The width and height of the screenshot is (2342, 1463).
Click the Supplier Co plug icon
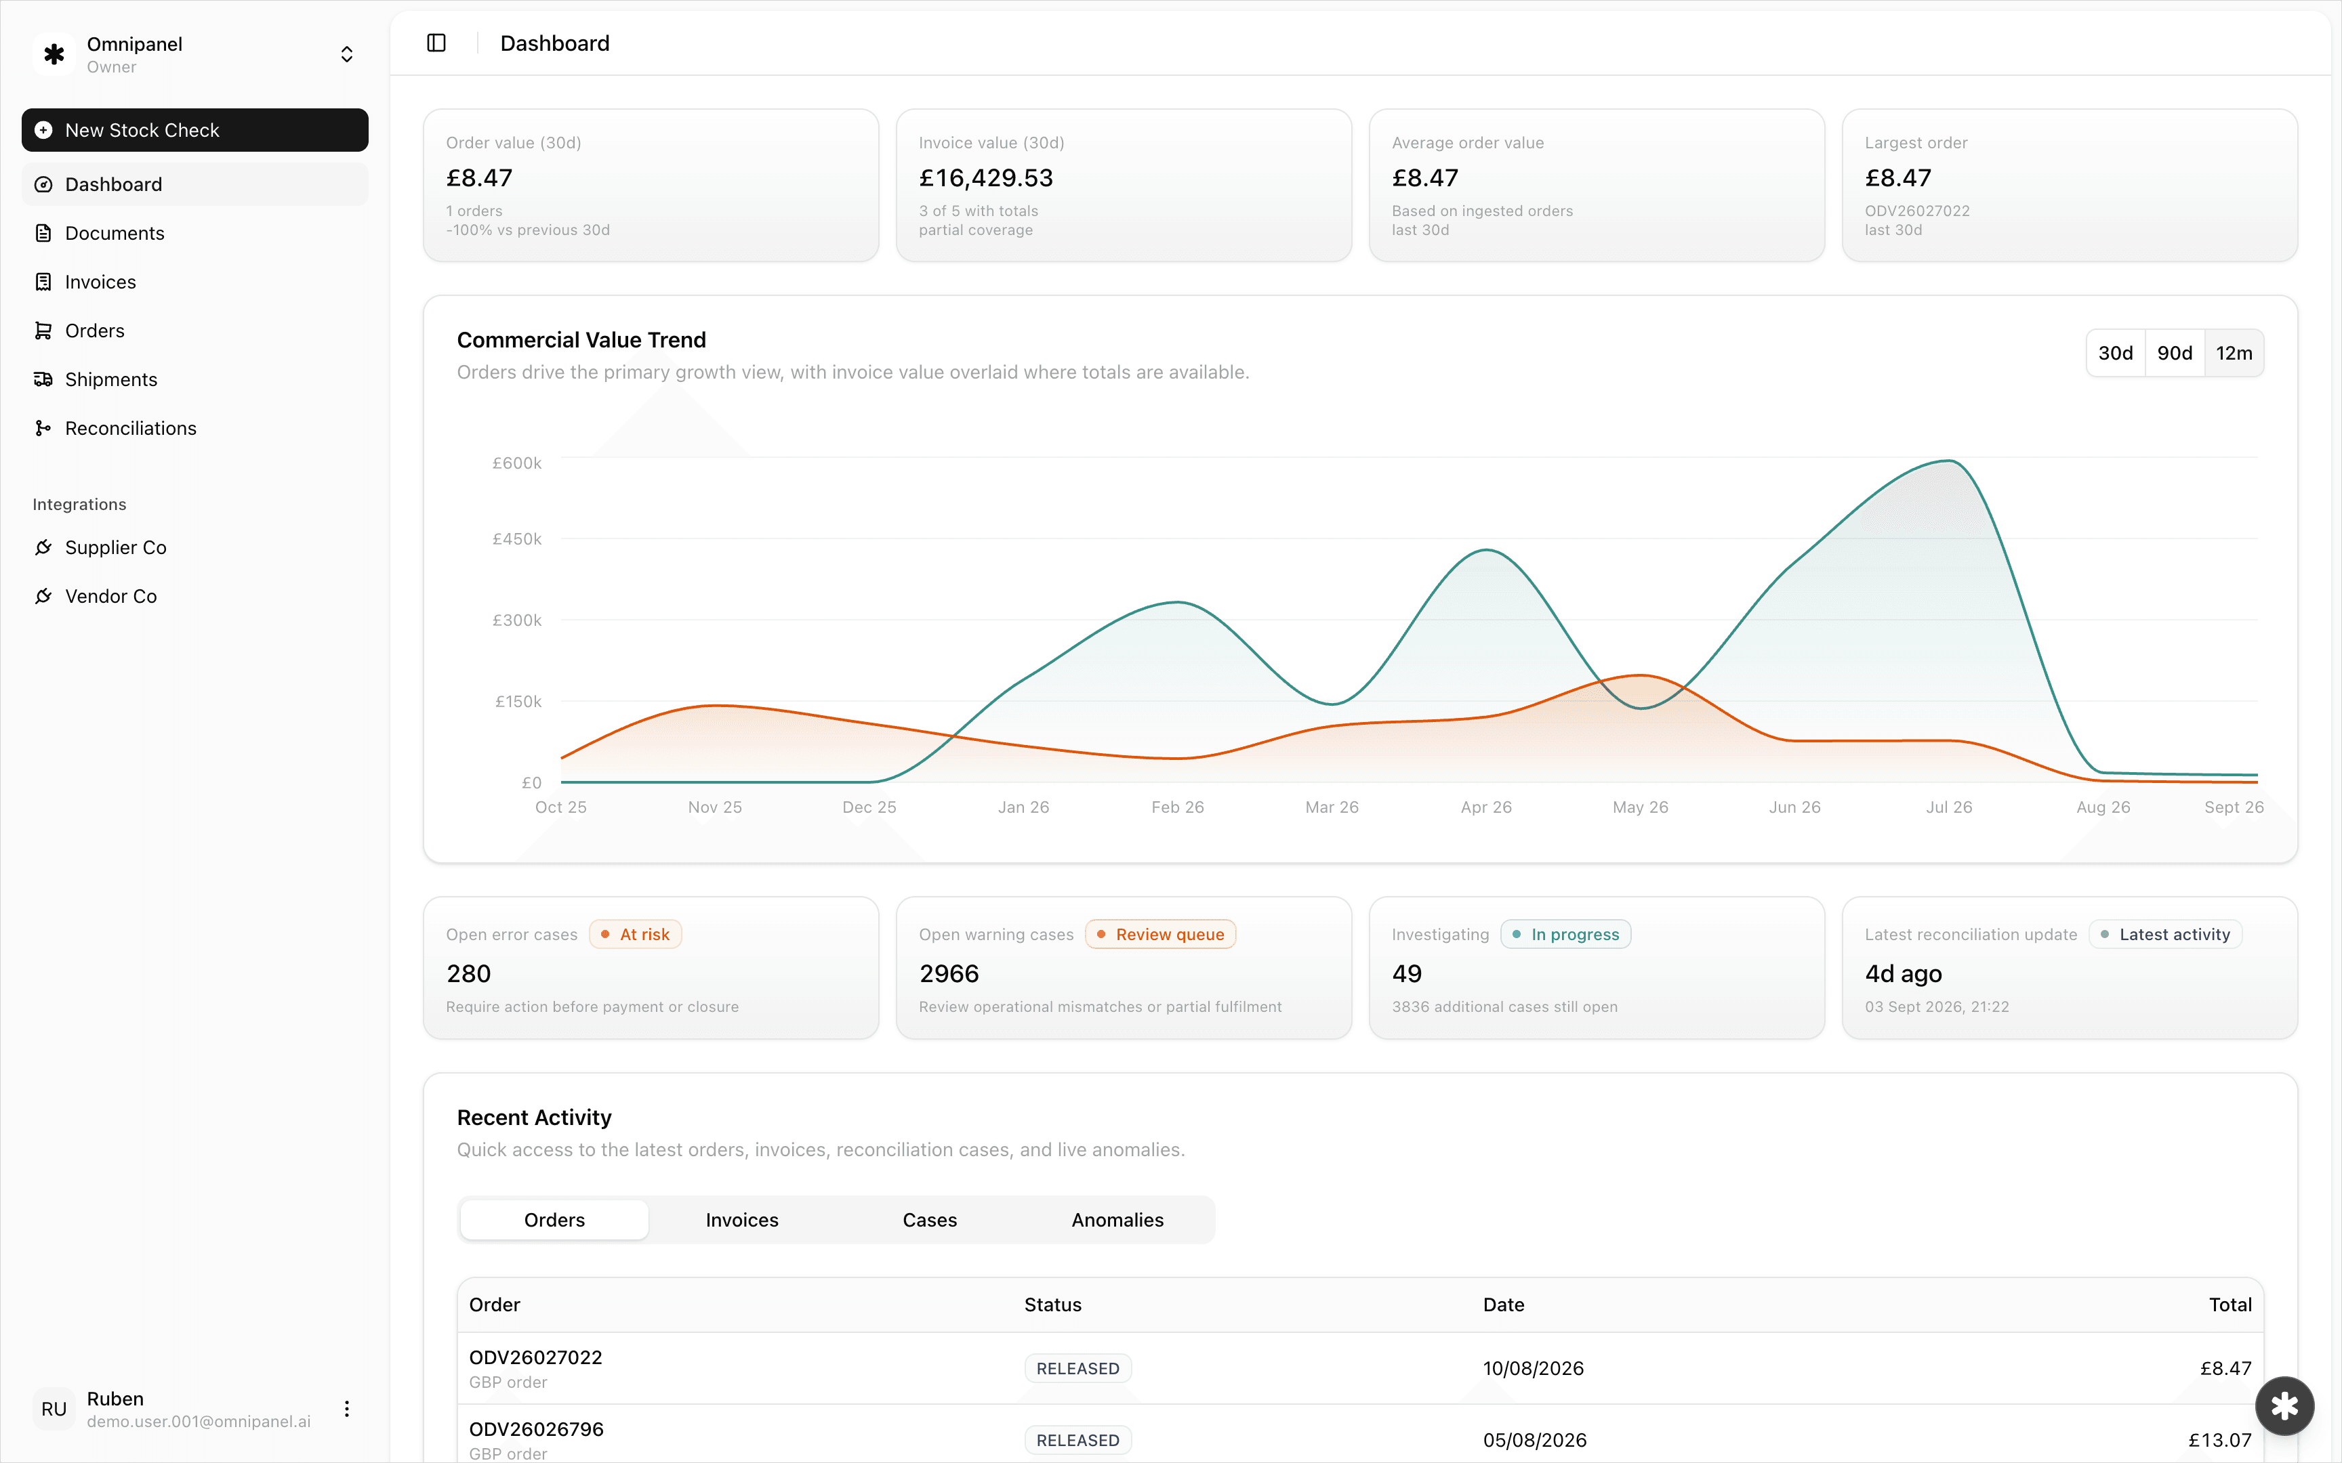pyautogui.click(x=43, y=548)
